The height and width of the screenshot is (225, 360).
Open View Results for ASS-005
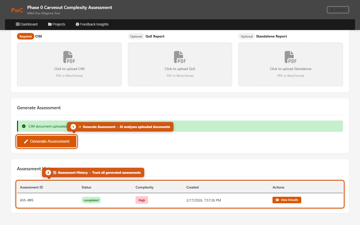pos(287,200)
